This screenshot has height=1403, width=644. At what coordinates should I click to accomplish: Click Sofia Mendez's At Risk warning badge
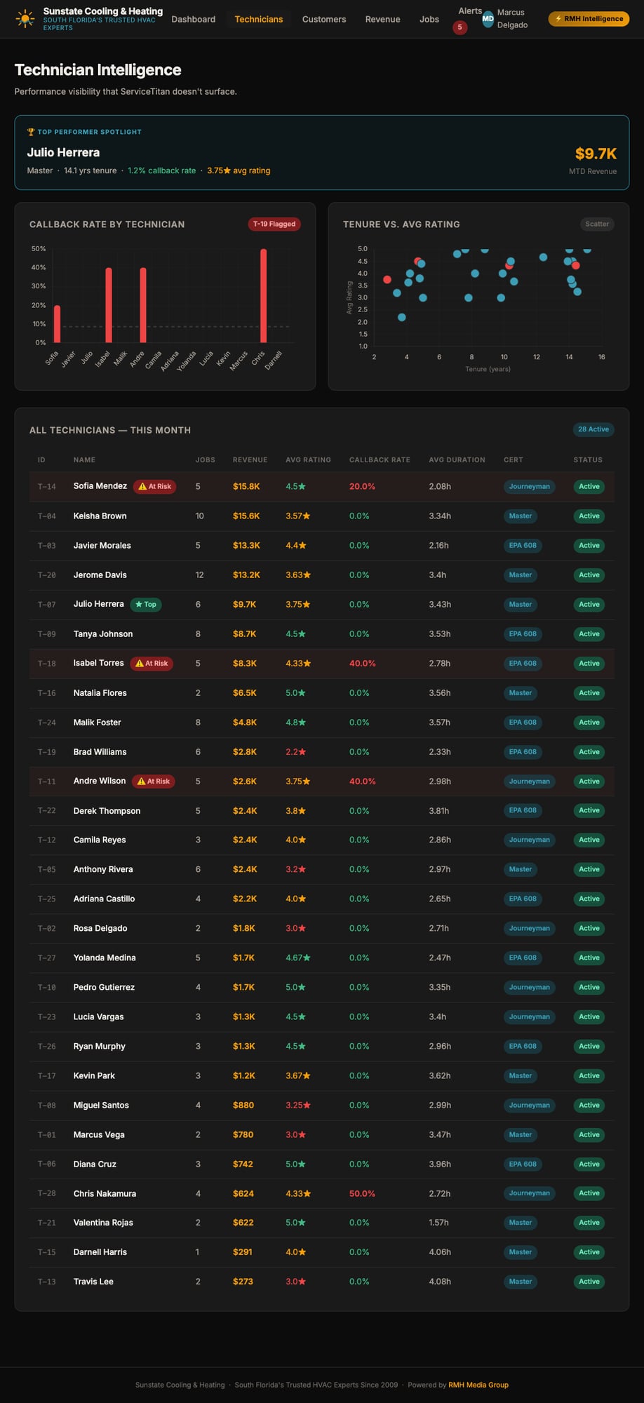[x=154, y=486]
